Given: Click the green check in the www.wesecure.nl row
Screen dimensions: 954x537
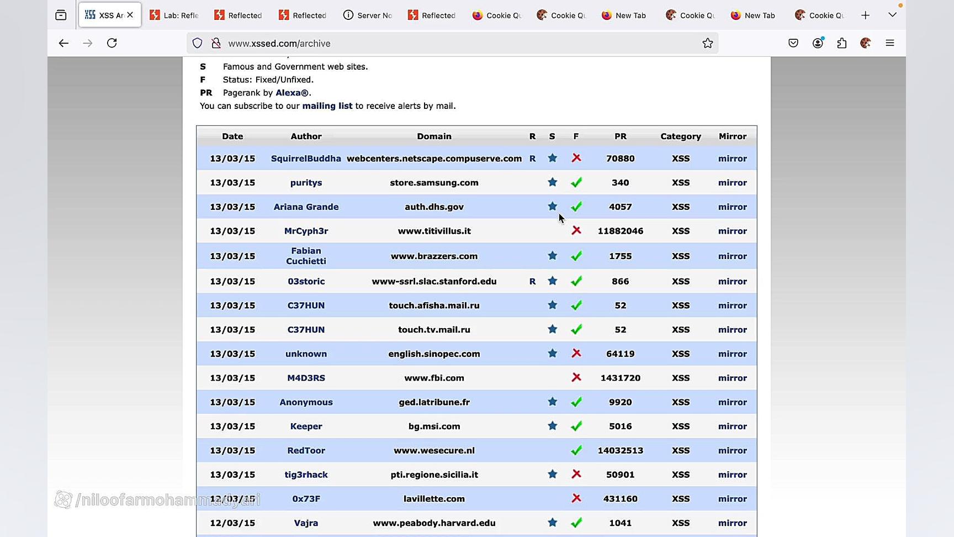Looking at the screenshot, I should coord(576,450).
